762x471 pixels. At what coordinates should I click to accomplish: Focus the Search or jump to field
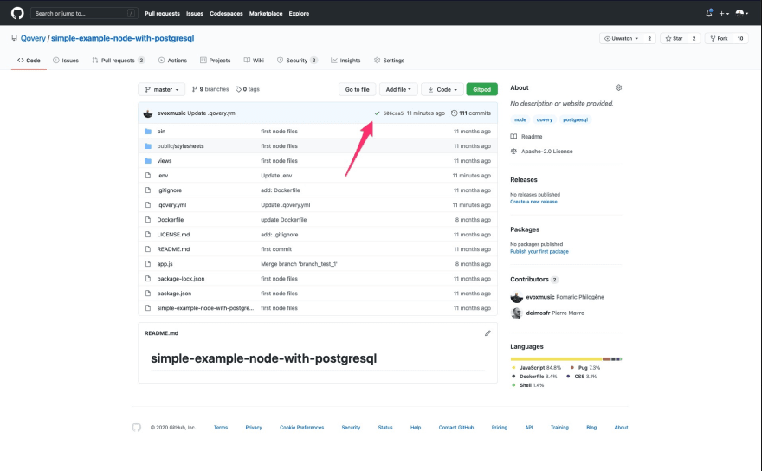84,13
